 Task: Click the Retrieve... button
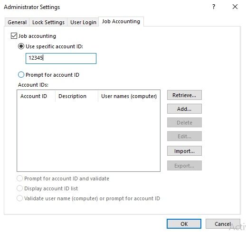(x=184, y=95)
